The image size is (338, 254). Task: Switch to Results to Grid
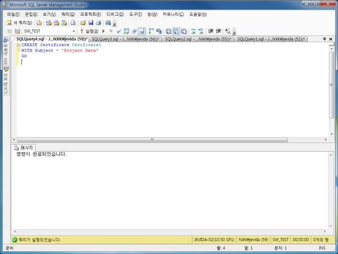click(x=176, y=31)
